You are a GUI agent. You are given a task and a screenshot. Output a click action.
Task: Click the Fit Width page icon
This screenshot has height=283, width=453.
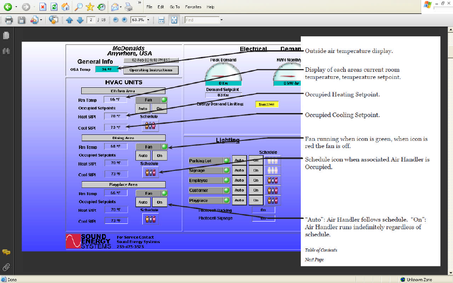click(161, 20)
